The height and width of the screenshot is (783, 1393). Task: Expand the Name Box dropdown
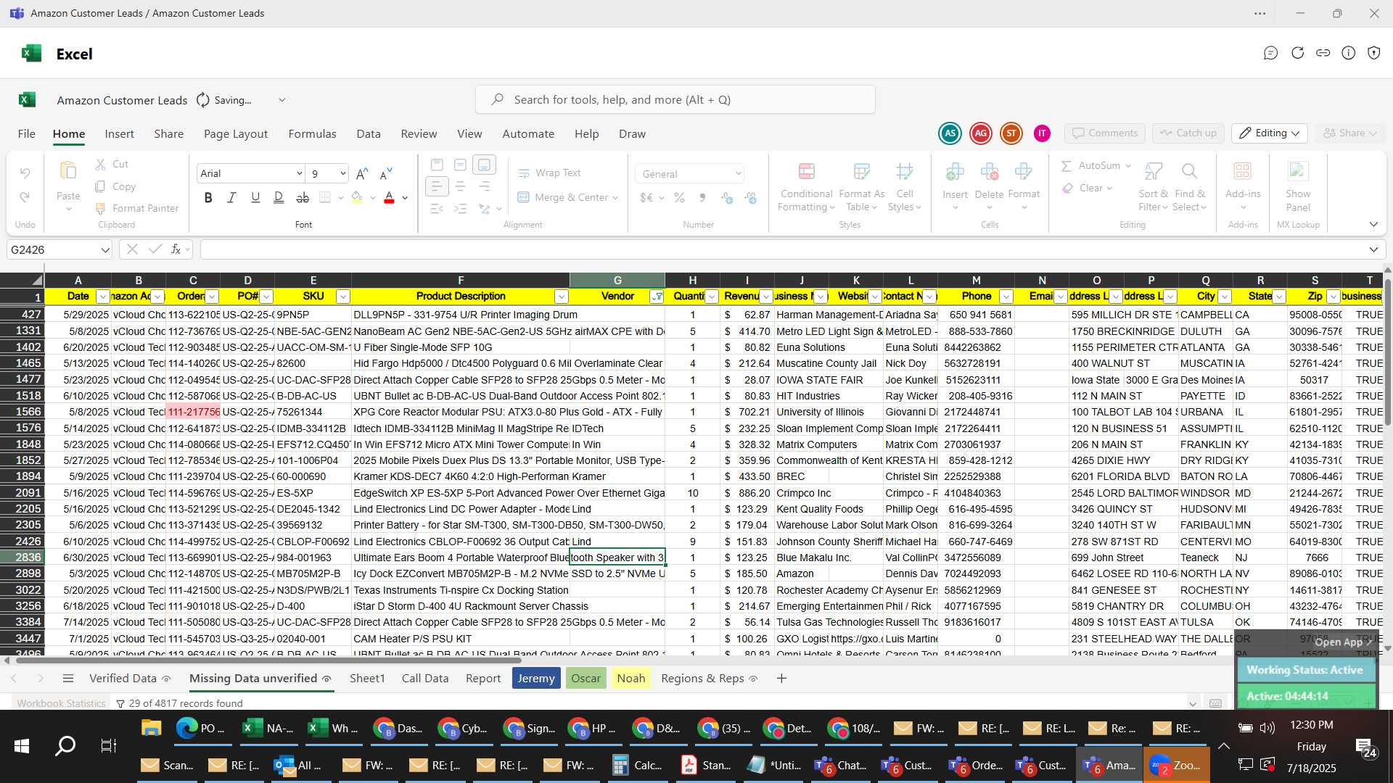[105, 250]
